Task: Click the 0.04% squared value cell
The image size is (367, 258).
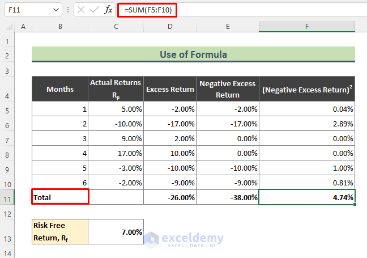Action: pos(307,109)
